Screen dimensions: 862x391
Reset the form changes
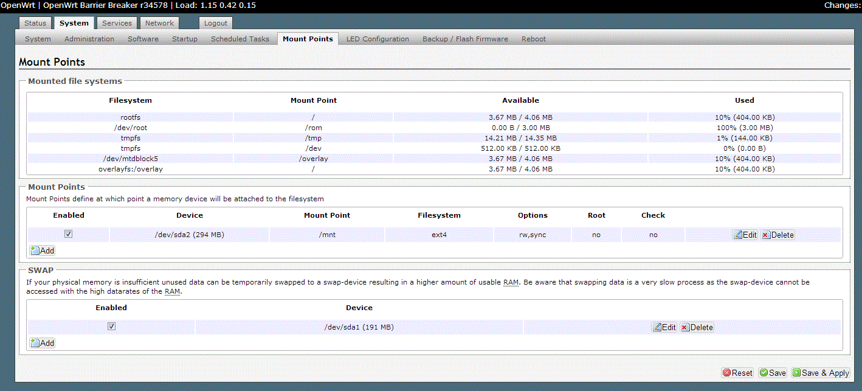click(737, 373)
